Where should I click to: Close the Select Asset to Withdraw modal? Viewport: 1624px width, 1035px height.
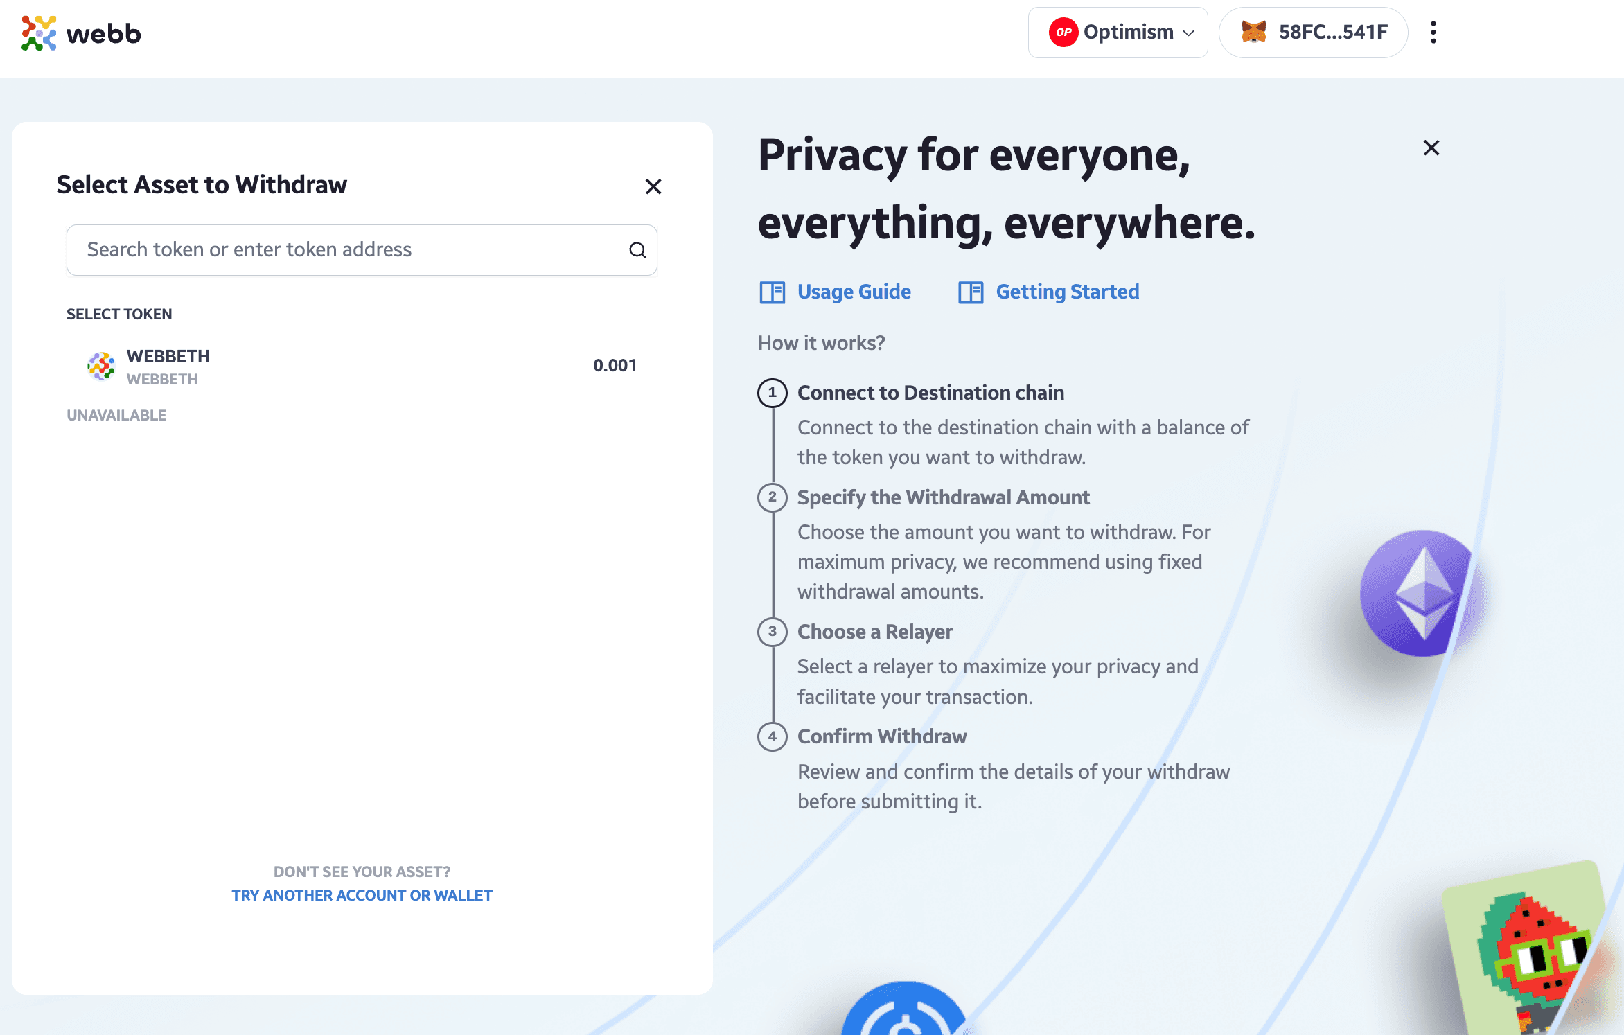[652, 186]
